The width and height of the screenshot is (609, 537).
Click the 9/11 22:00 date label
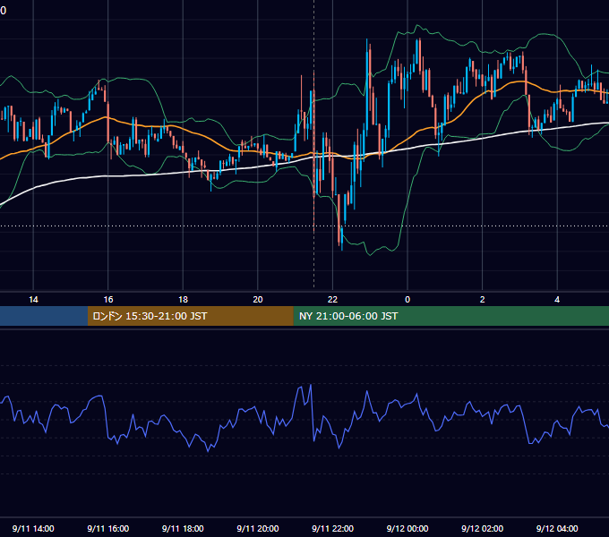click(x=332, y=528)
